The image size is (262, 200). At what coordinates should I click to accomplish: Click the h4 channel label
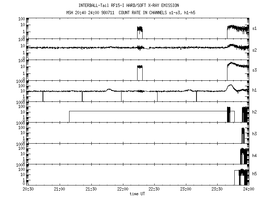tap(254, 156)
